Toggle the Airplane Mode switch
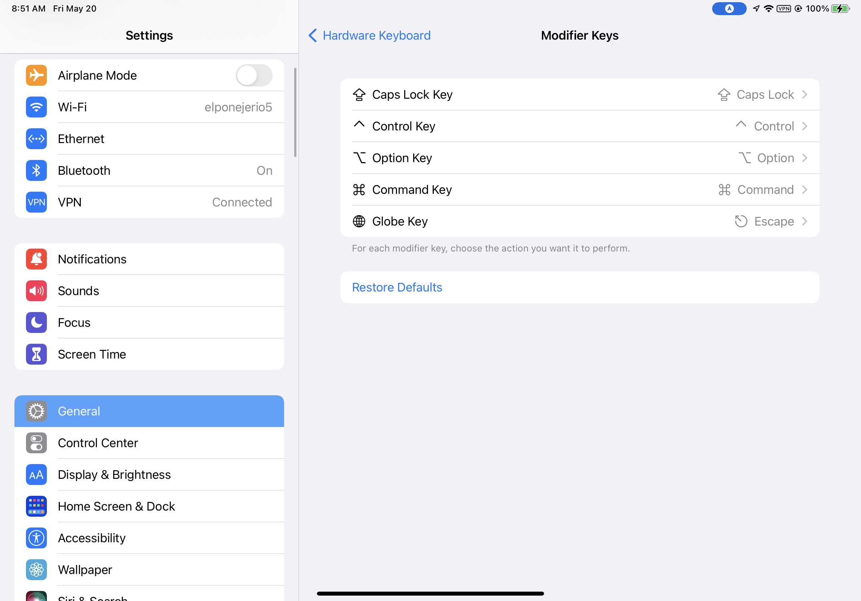The height and width of the screenshot is (601, 861). [254, 75]
